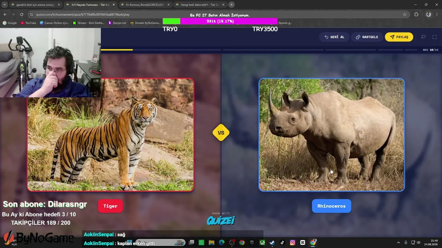Pick randomly with the Rastgele button
The width and height of the screenshot is (442, 248).
[x=367, y=37]
